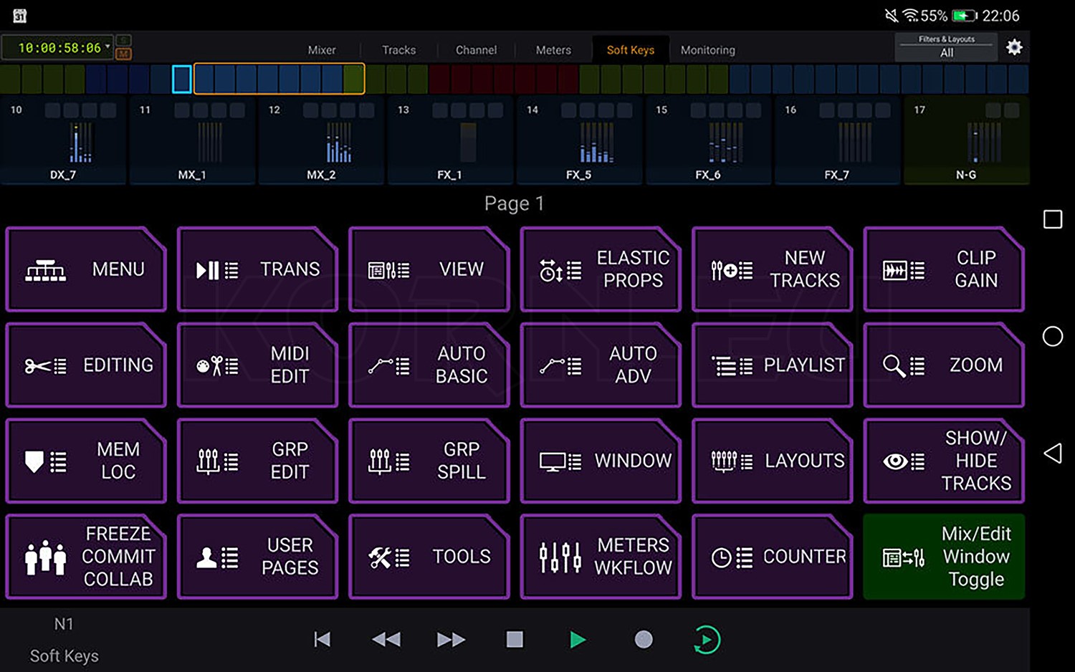The height and width of the screenshot is (672, 1075).
Task: Open the Trans soft key
Action: pos(257,269)
